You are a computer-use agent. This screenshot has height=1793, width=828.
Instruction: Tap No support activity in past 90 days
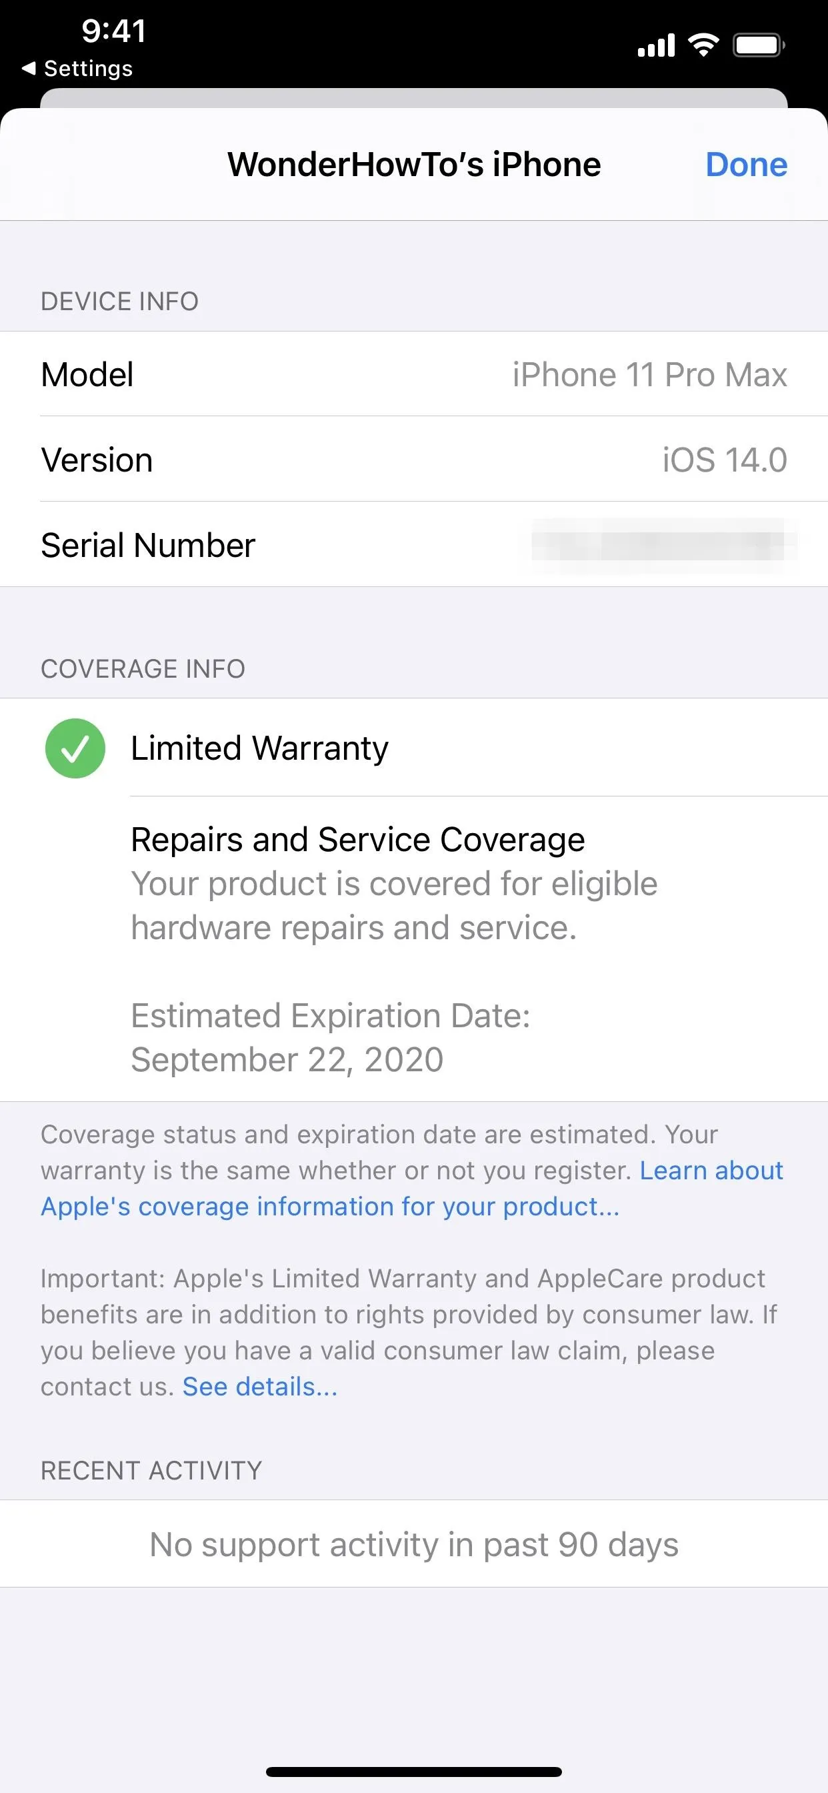[414, 1544]
